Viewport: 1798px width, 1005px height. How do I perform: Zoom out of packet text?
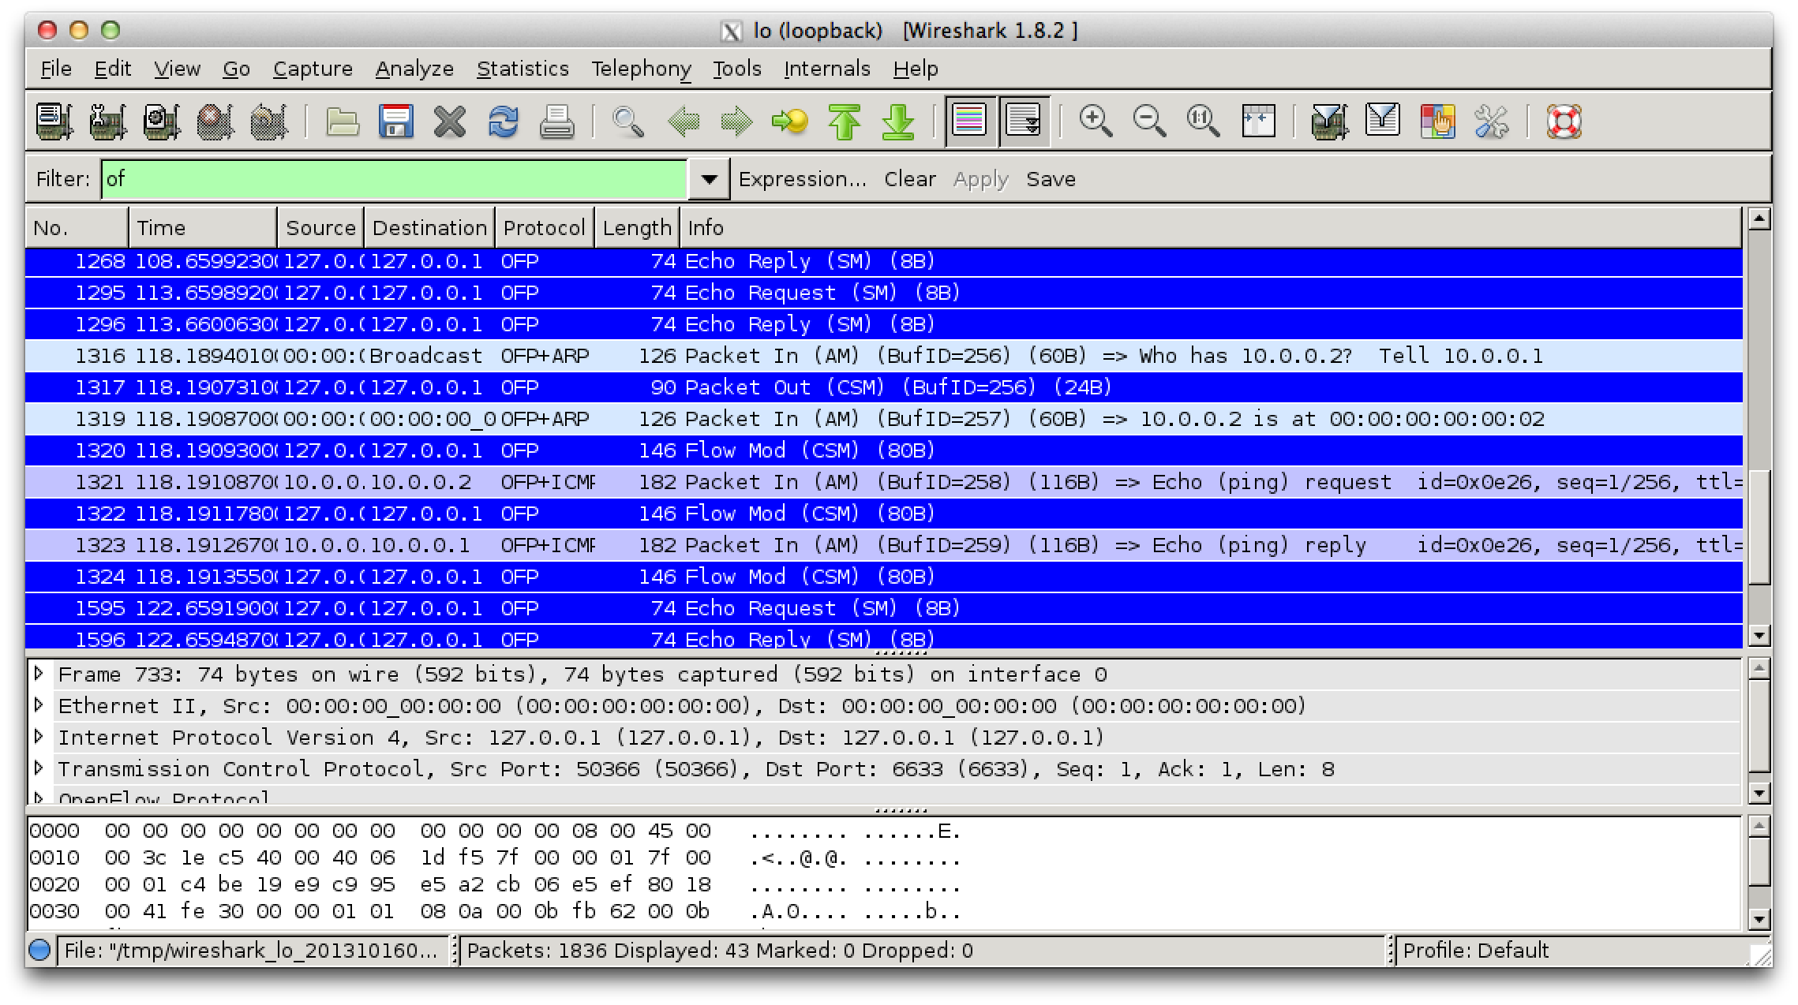point(1150,121)
